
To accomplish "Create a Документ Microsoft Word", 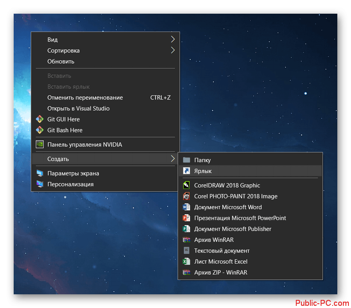I will pos(250,207).
